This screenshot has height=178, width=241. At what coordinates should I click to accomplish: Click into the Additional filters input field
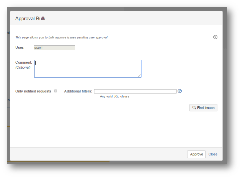pyautogui.click(x=135, y=91)
